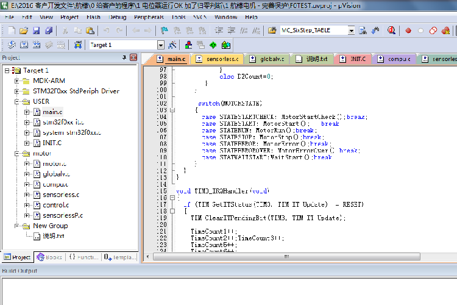
Task: Undo the last edit via toolbar arrow
Action: 107,30
